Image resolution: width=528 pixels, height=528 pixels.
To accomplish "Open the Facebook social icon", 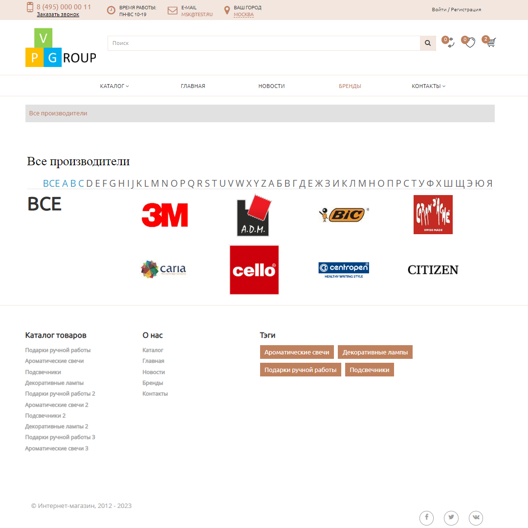I will coord(426,517).
